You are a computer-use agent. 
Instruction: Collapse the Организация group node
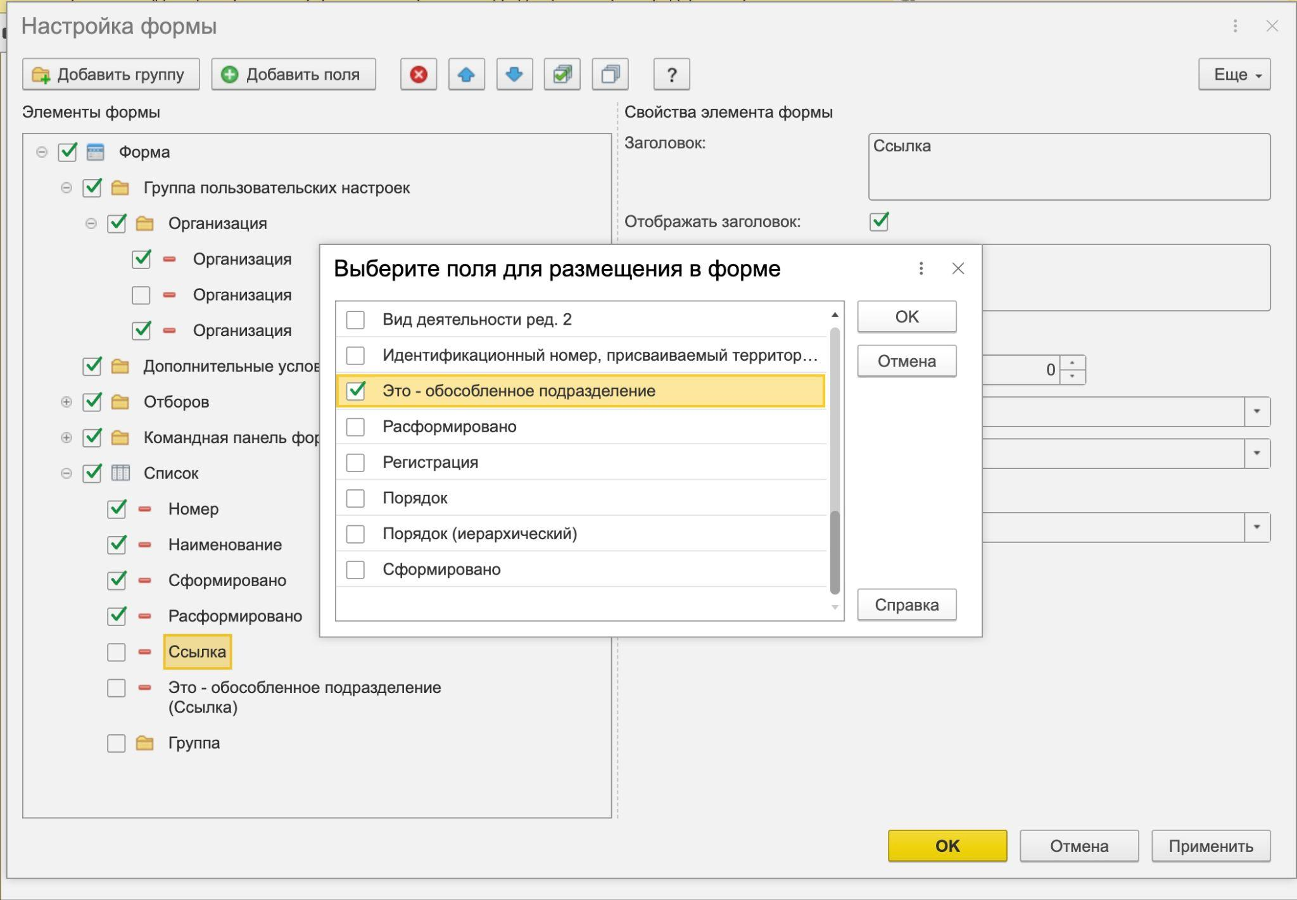coord(91,223)
